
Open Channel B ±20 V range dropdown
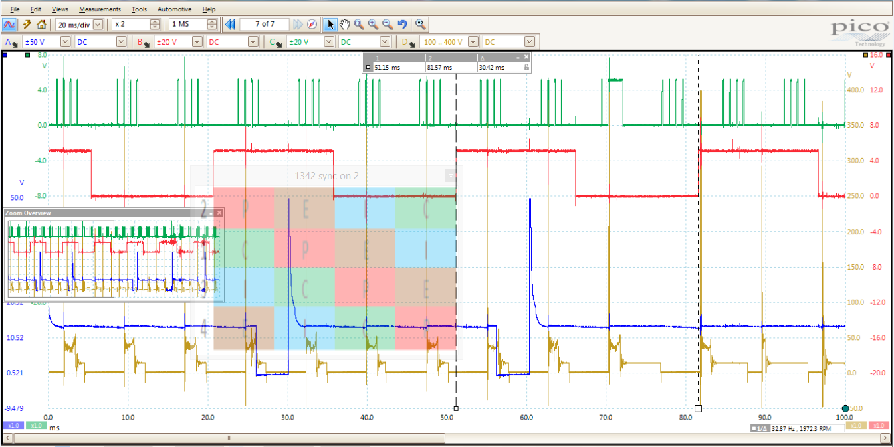(x=197, y=42)
